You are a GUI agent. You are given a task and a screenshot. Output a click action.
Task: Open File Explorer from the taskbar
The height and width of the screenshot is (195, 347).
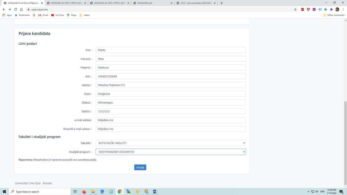(x=93, y=191)
